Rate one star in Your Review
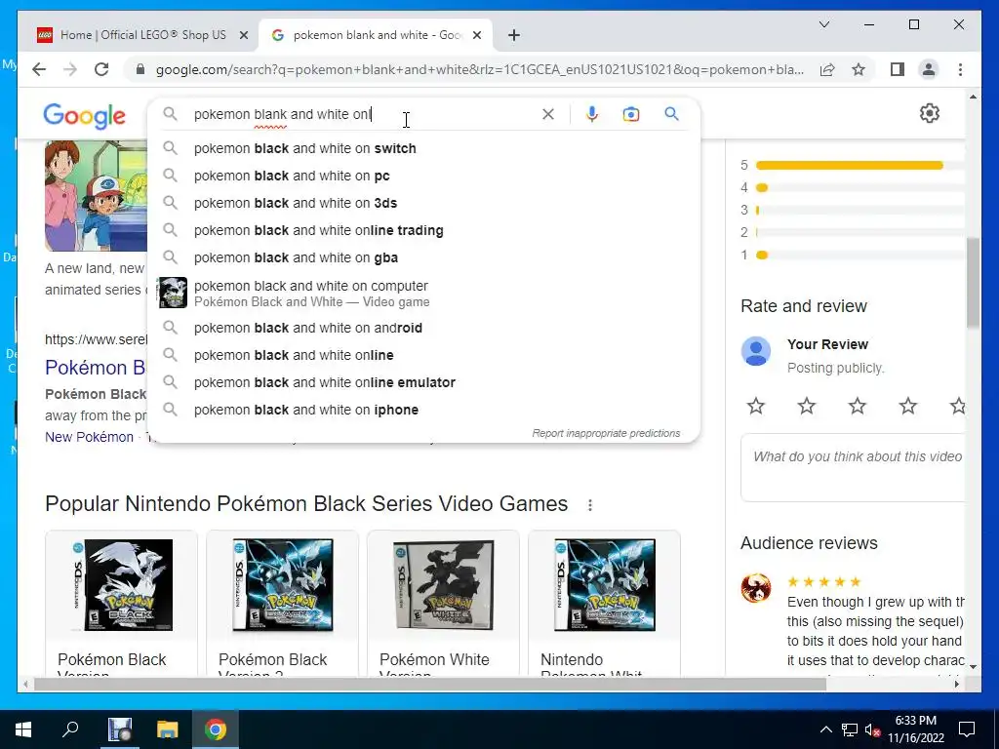Screen dimensions: 999x749 pyautogui.click(x=756, y=406)
